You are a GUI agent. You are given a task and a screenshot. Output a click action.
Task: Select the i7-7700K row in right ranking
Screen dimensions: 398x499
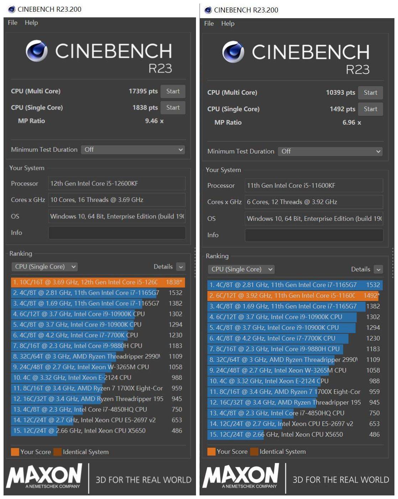coord(295,338)
